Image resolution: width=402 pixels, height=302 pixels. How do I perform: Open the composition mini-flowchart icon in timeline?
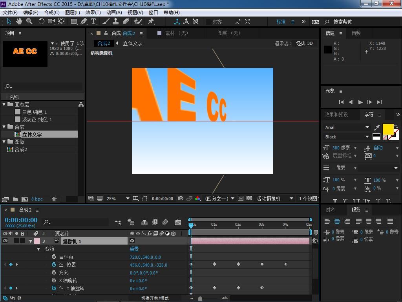click(118, 223)
